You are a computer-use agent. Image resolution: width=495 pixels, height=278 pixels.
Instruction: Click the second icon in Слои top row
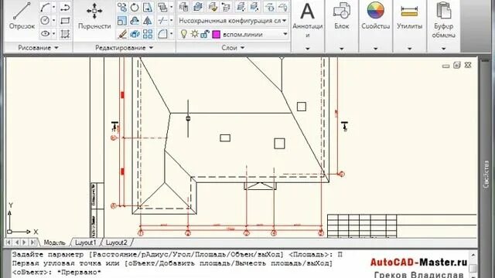[x=198, y=7]
